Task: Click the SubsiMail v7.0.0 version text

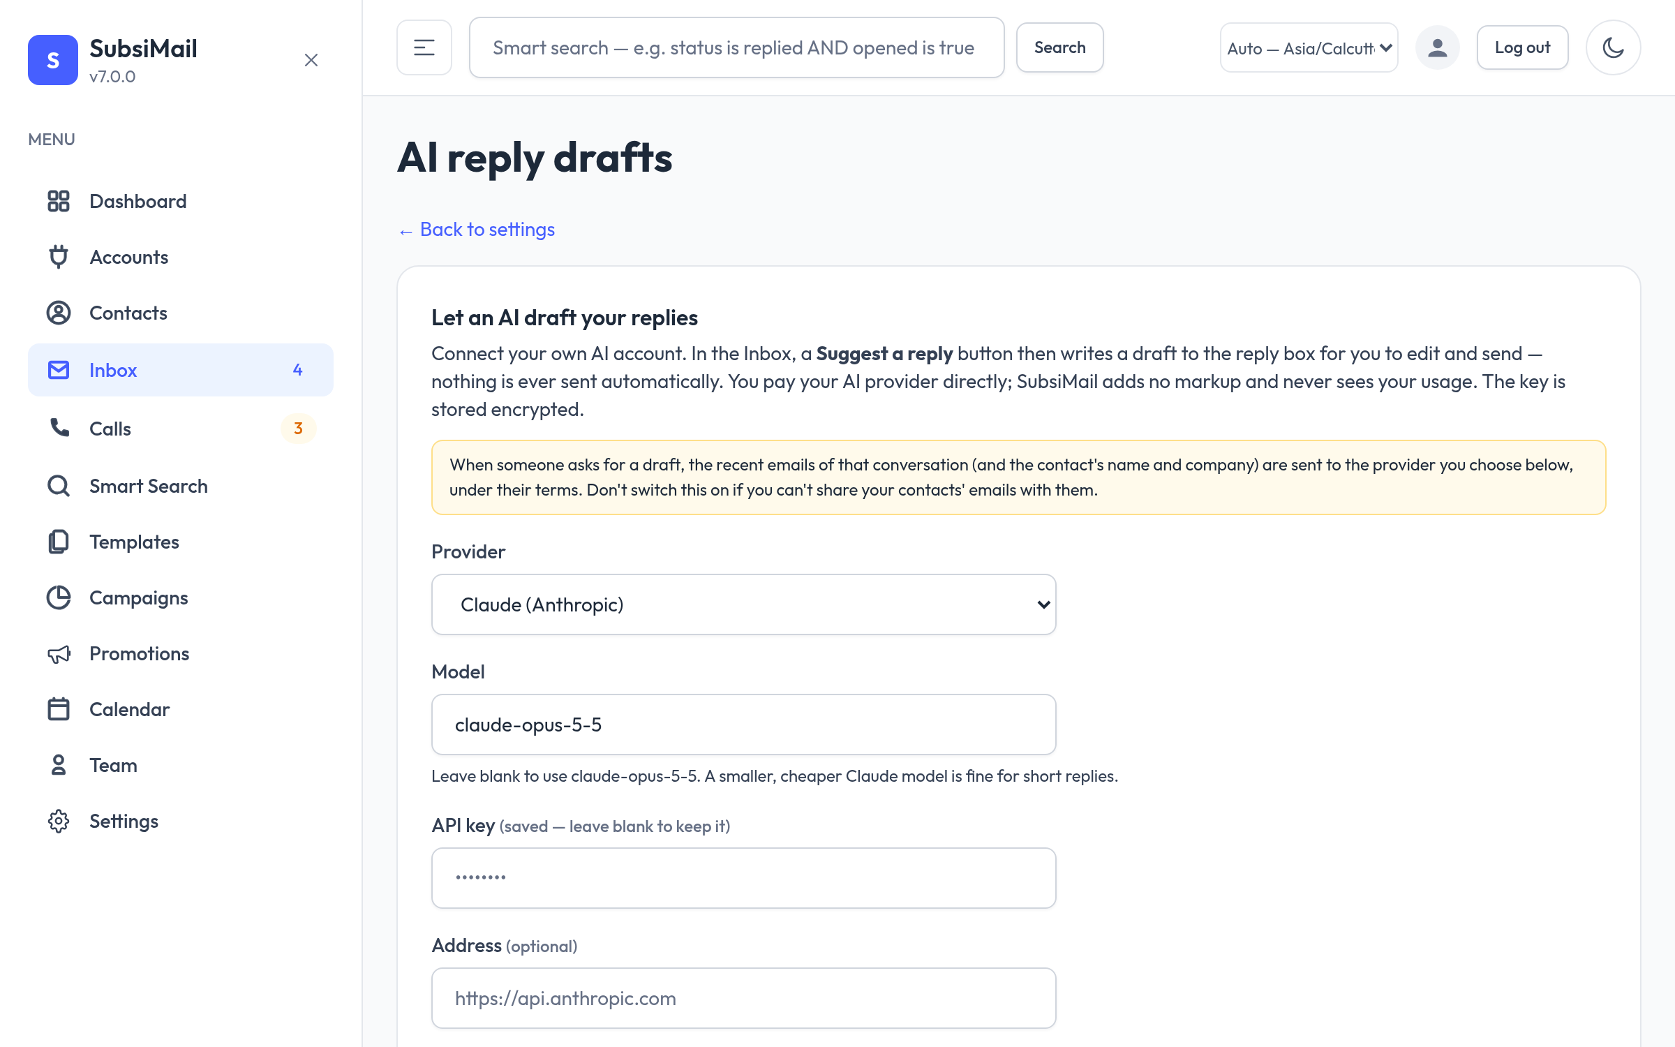Action: tap(112, 77)
